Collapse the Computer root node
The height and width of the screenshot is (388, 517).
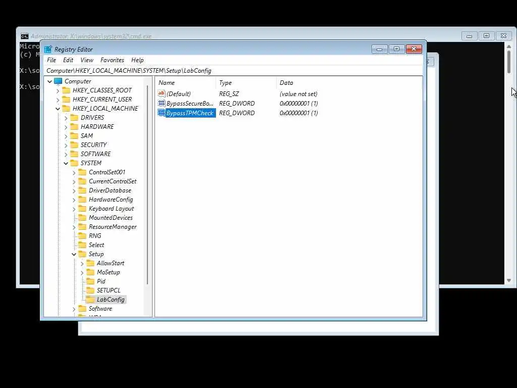(50, 81)
